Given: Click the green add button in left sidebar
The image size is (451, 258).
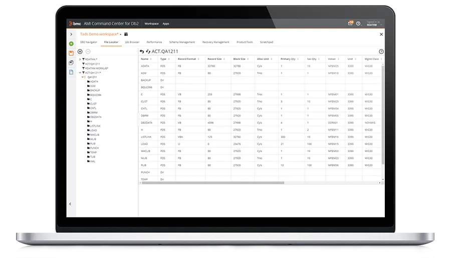Looking at the screenshot, I should click(71, 43).
